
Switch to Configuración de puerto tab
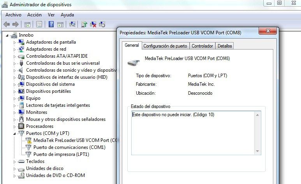point(165,46)
